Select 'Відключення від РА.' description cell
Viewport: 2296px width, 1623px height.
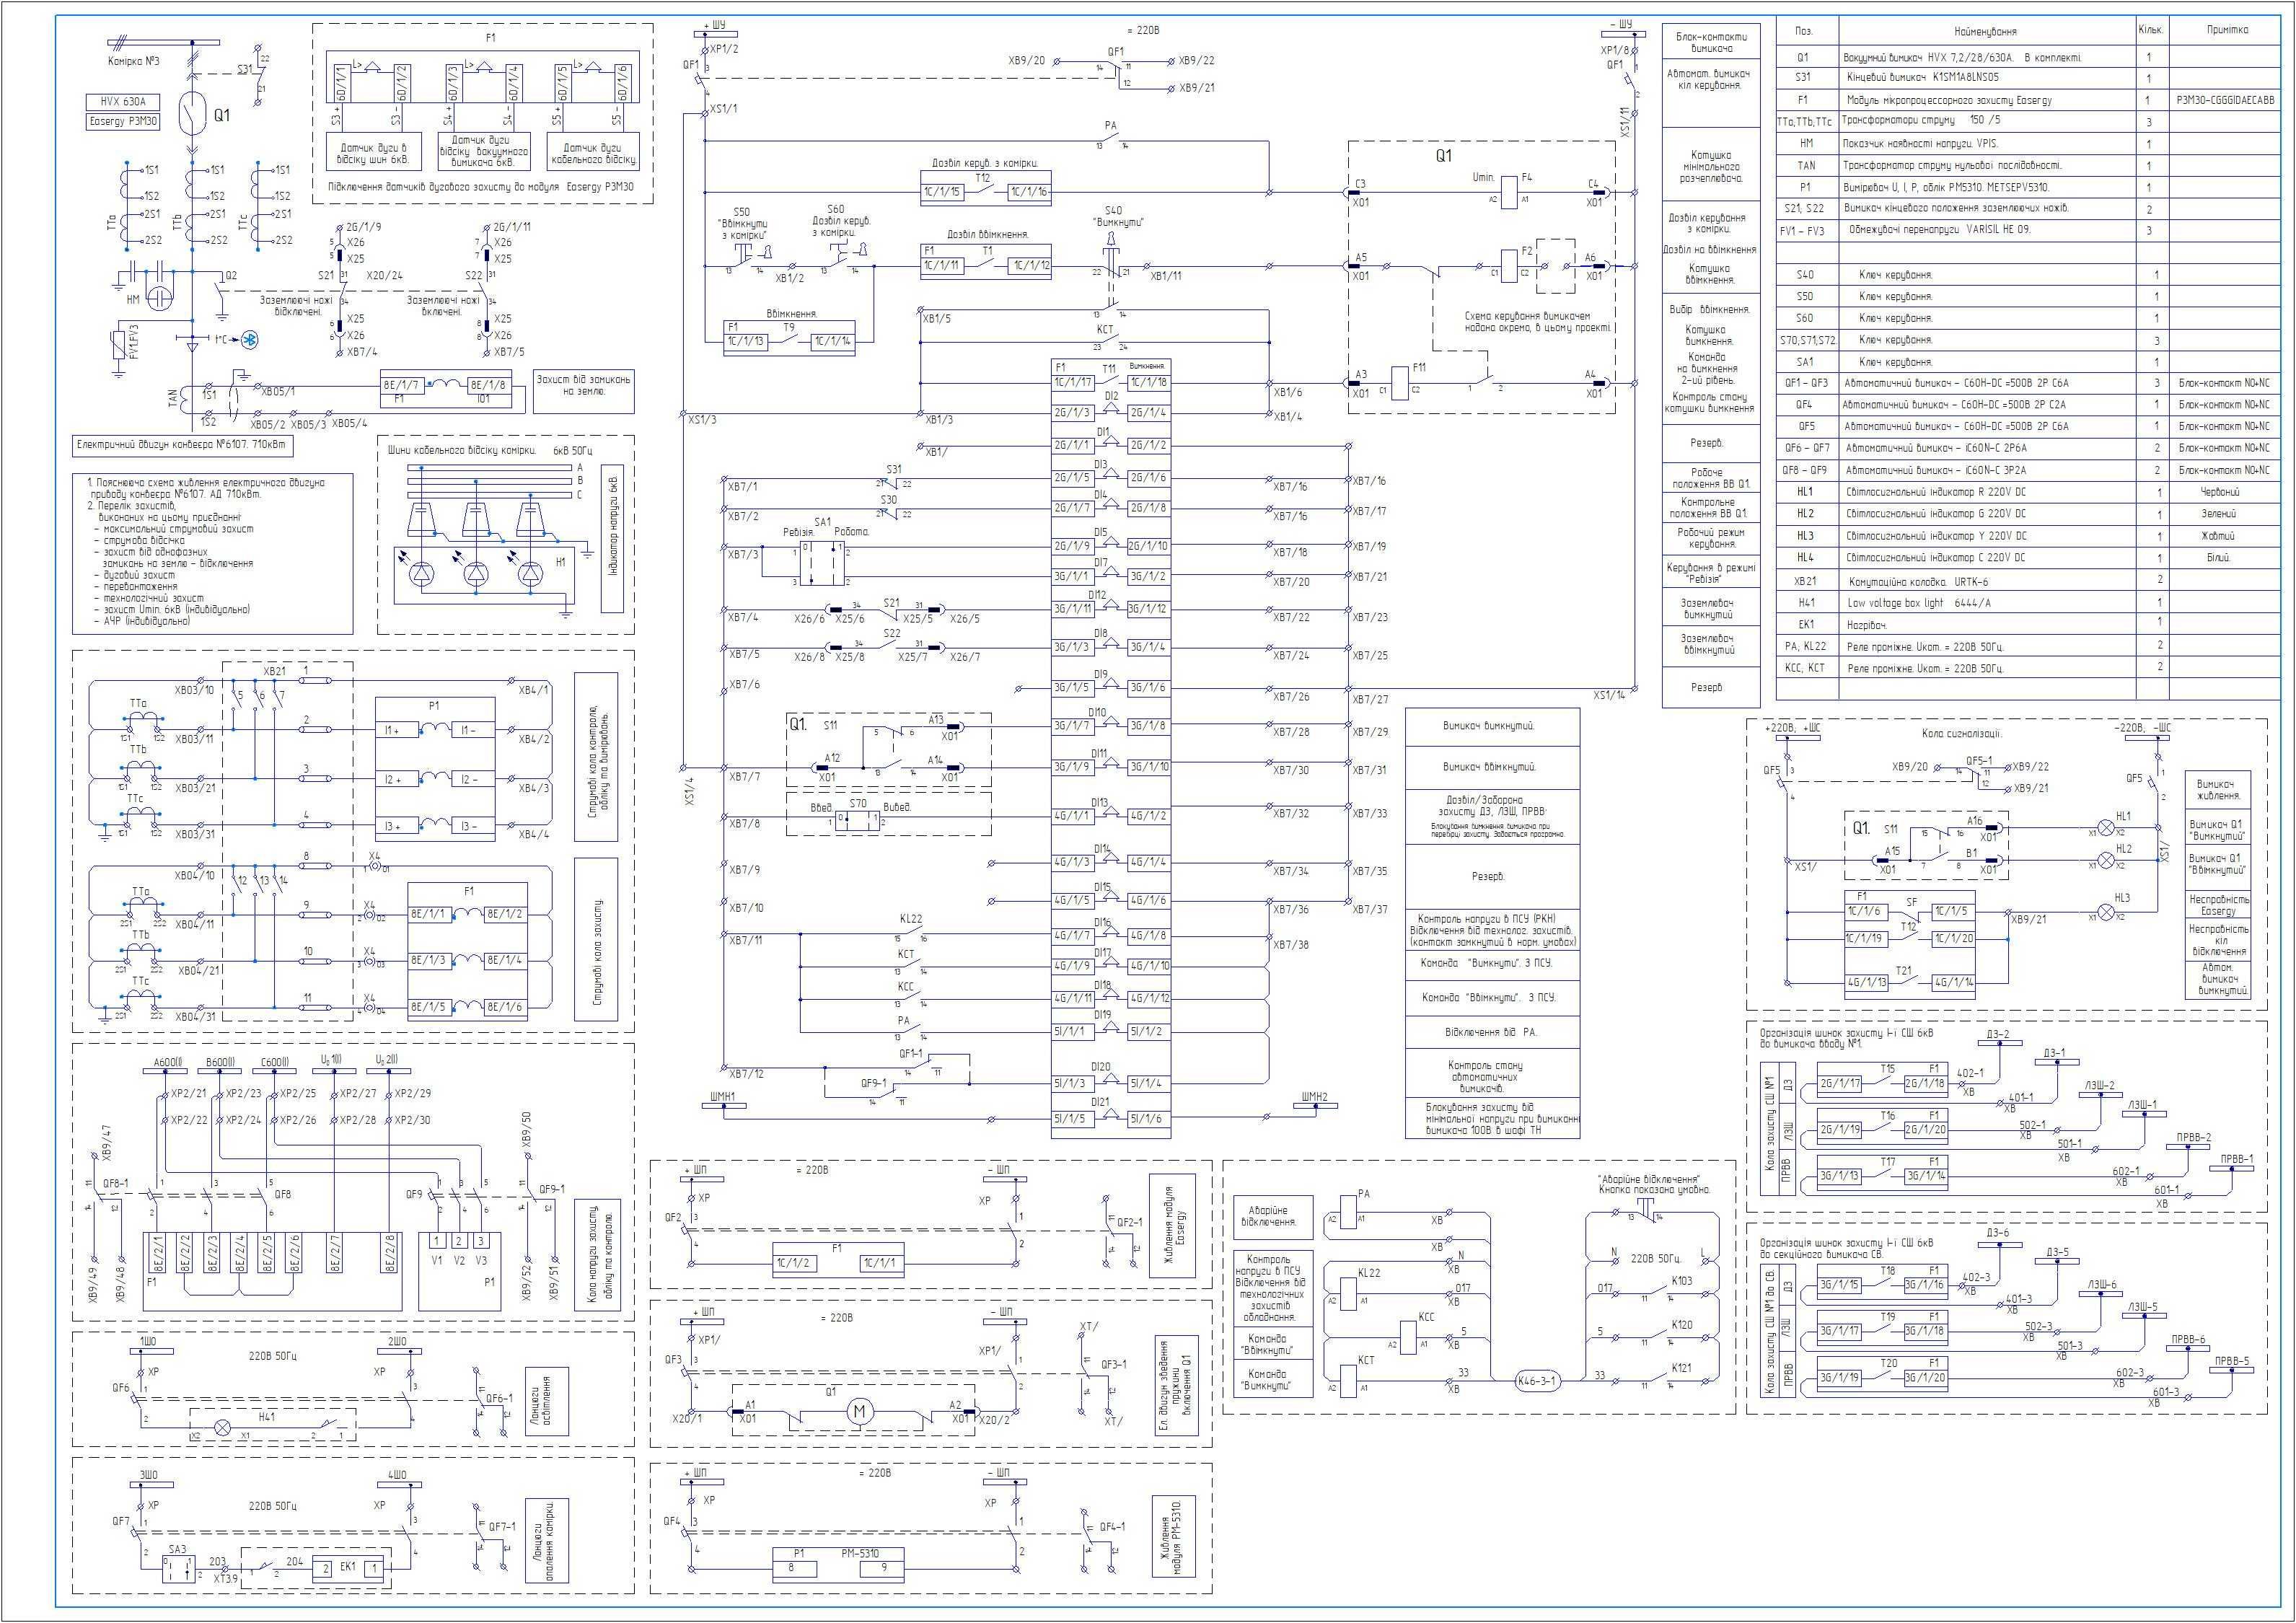tap(1492, 1032)
